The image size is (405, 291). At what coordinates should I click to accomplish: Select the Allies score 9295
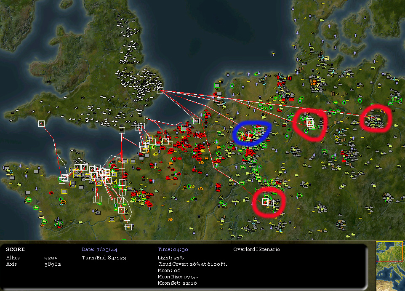(x=51, y=258)
